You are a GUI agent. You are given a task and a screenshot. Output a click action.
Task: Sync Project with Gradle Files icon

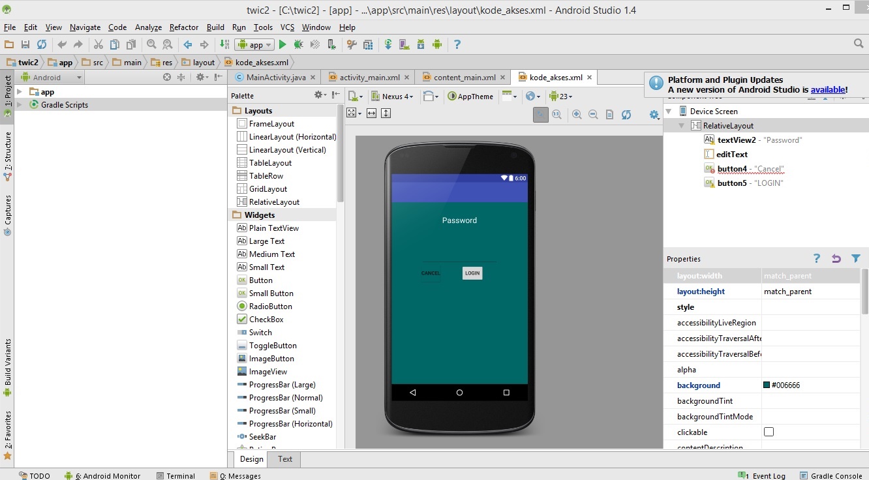pyautogui.click(x=389, y=44)
